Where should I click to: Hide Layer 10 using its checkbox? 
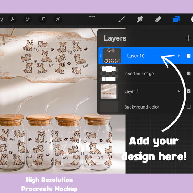click(x=189, y=56)
